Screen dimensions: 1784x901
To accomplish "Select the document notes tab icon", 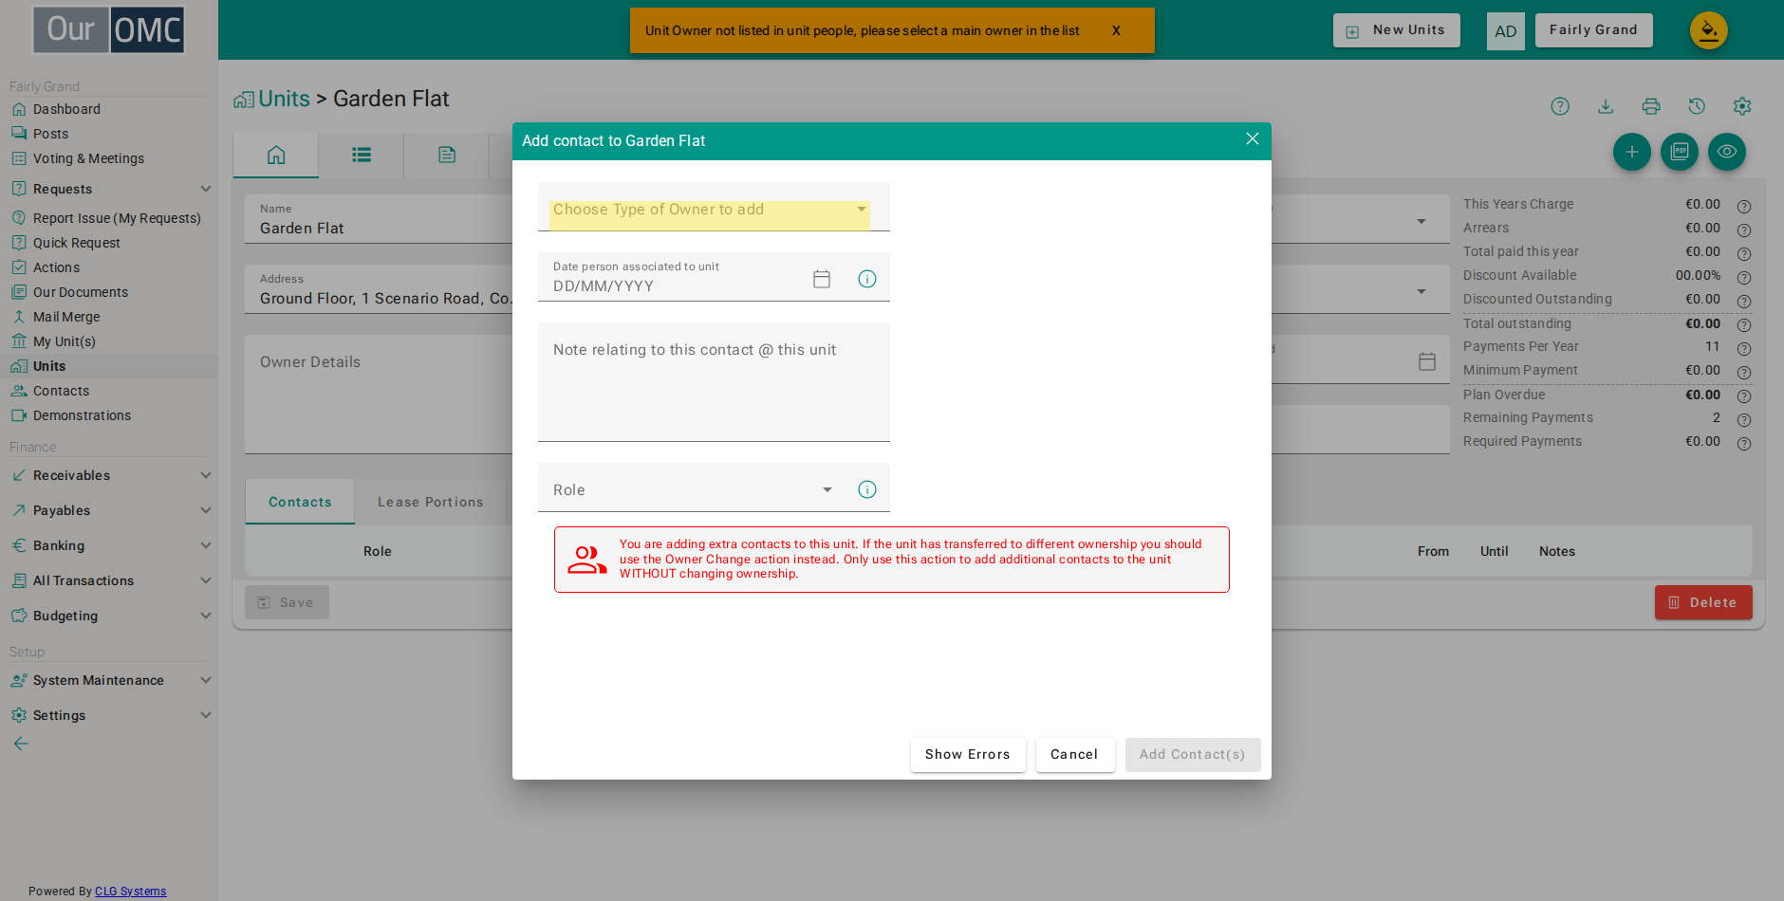I will (x=447, y=156).
